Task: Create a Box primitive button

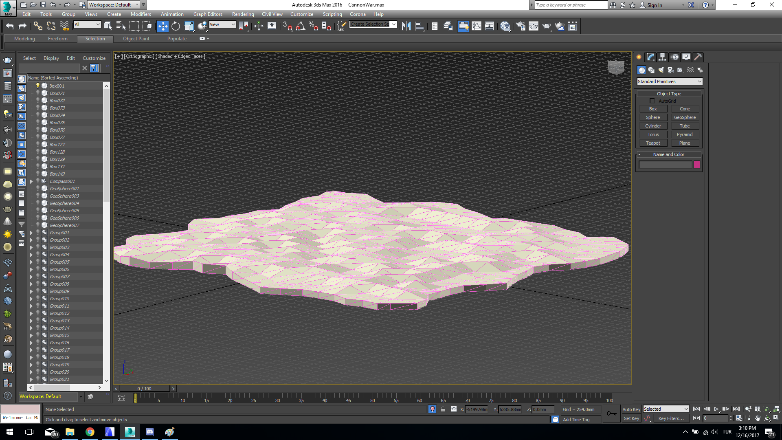Action: (653, 109)
